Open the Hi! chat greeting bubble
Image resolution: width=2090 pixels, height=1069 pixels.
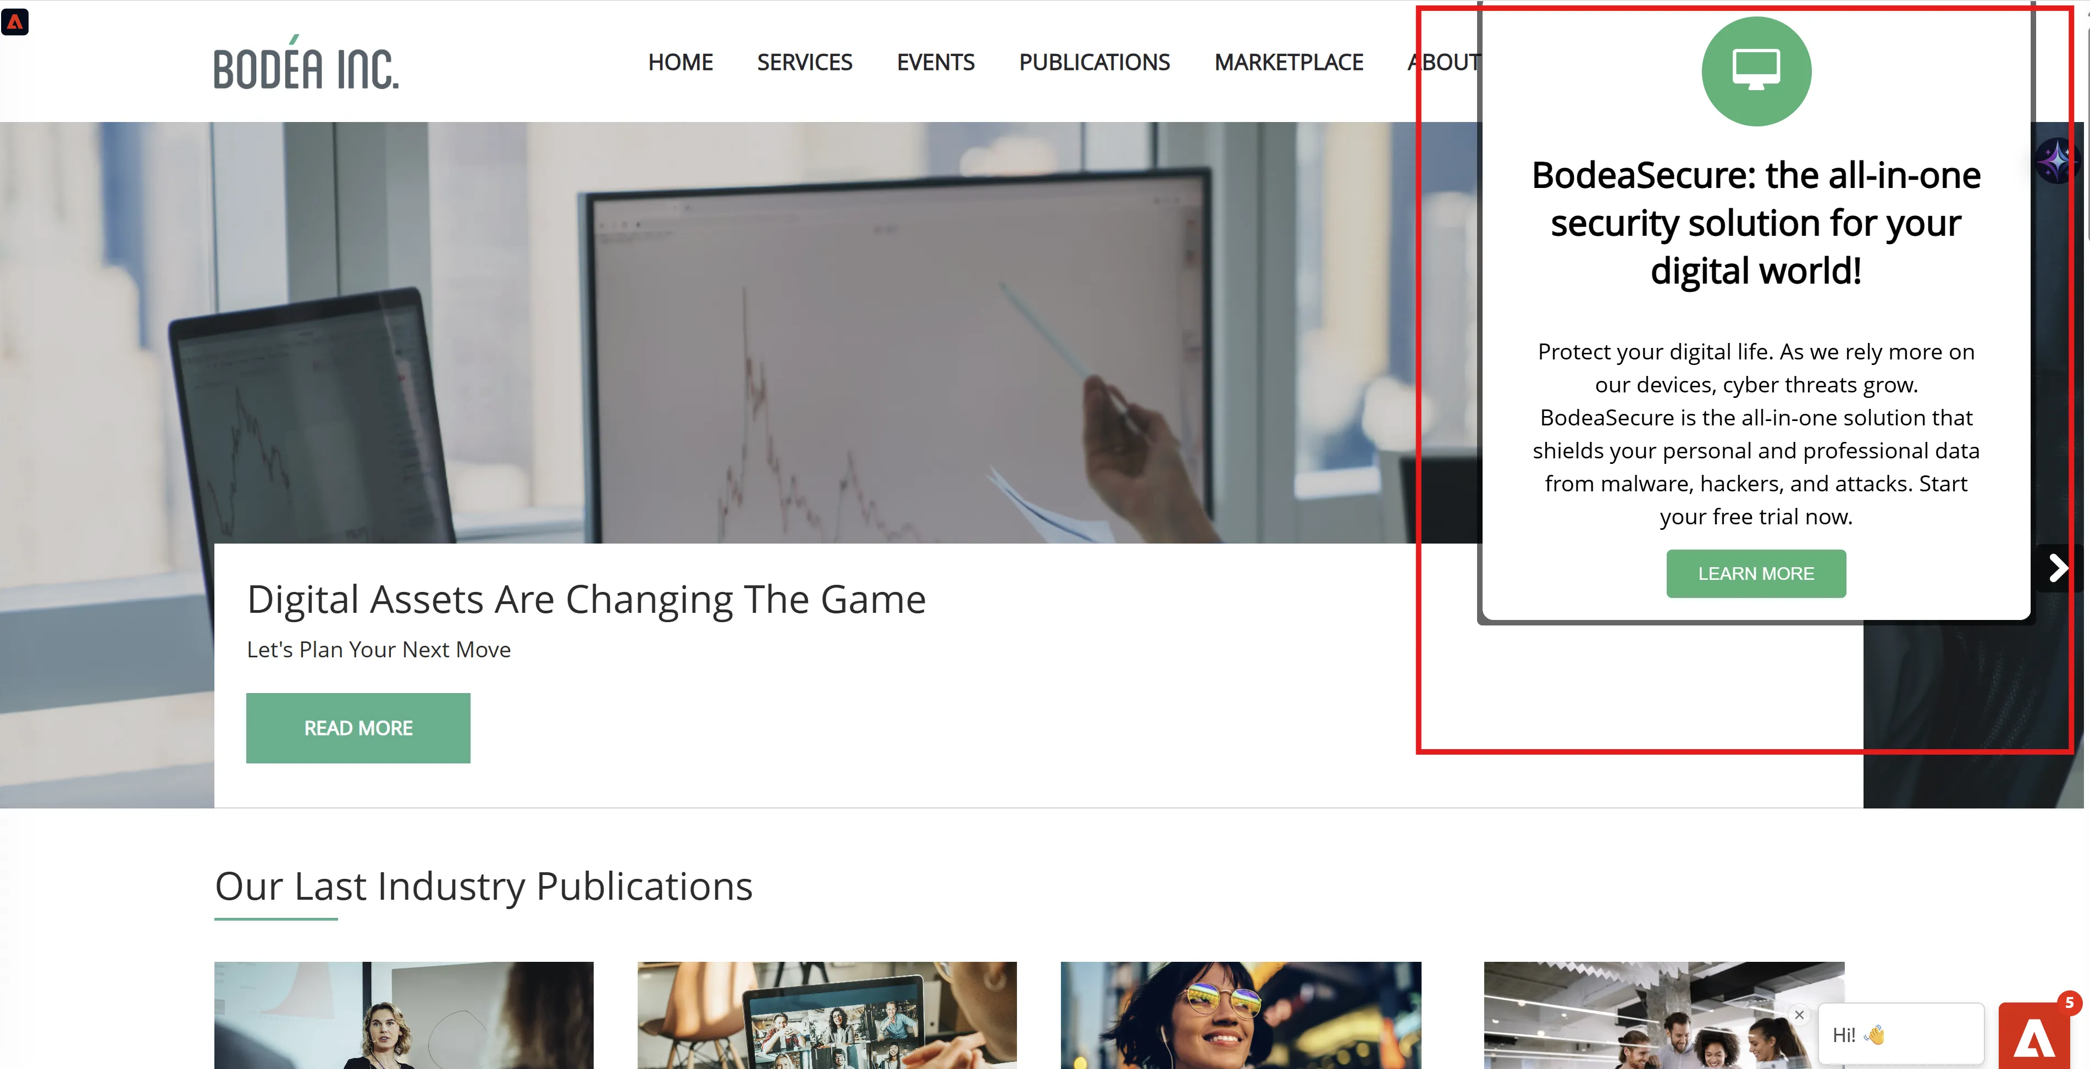pos(1901,1034)
